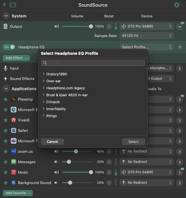Expand Background Sound details arrow
The image size is (186, 198).
pyautogui.click(x=180, y=183)
